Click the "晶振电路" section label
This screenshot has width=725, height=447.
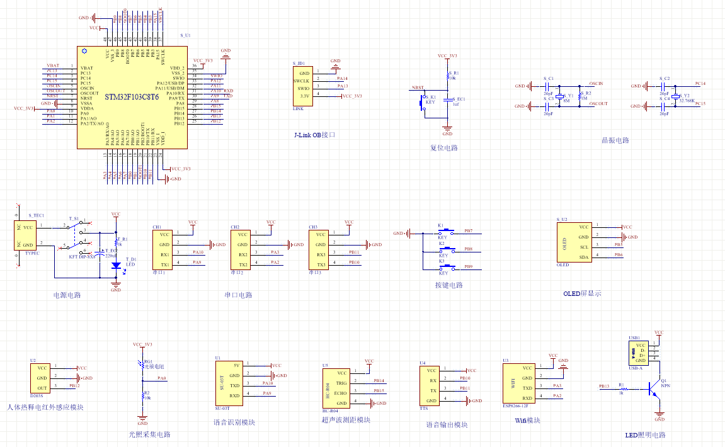click(x=615, y=140)
